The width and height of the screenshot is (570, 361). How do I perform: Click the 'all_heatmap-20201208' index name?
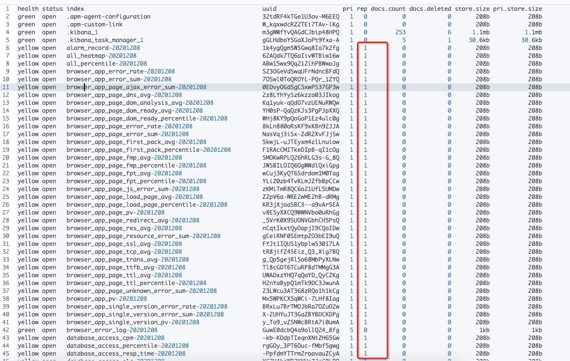click(102, 56)
